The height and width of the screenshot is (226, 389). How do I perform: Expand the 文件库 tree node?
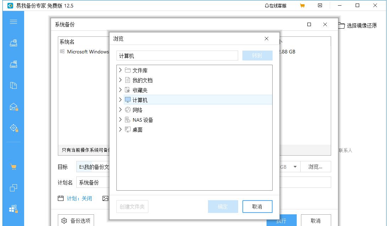[x=120, y=70]
